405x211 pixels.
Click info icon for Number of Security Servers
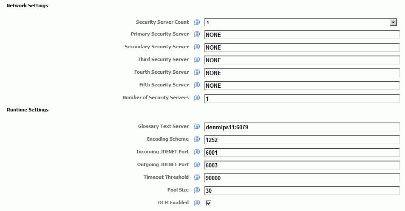tap(197, 98)
